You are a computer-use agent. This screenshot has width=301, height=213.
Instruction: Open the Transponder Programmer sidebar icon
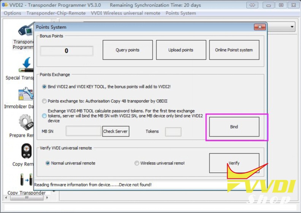pyautogui.click(x=26, y=30)
